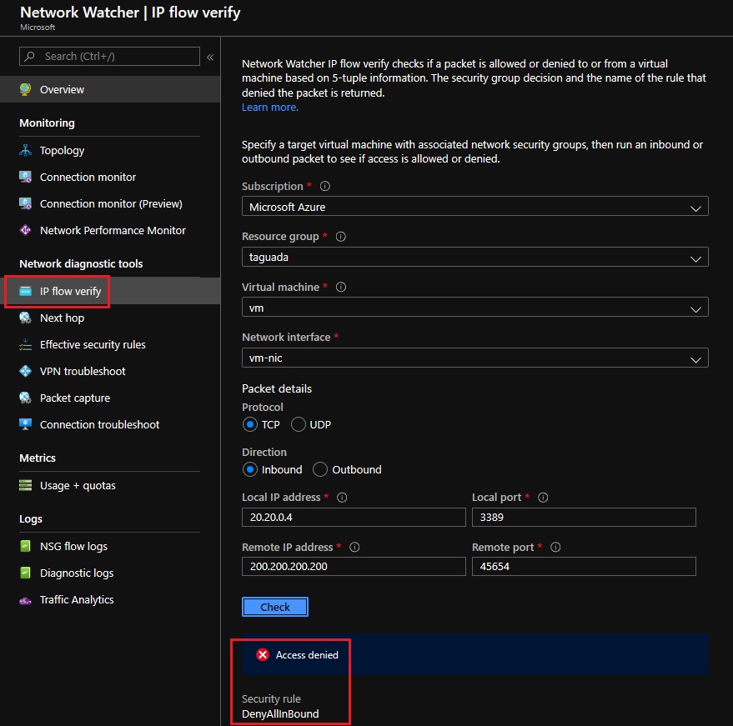Open Traffic Analytics
Image resolution: width=733 pixels, height=726 pixels.
[x=110, y=600]
